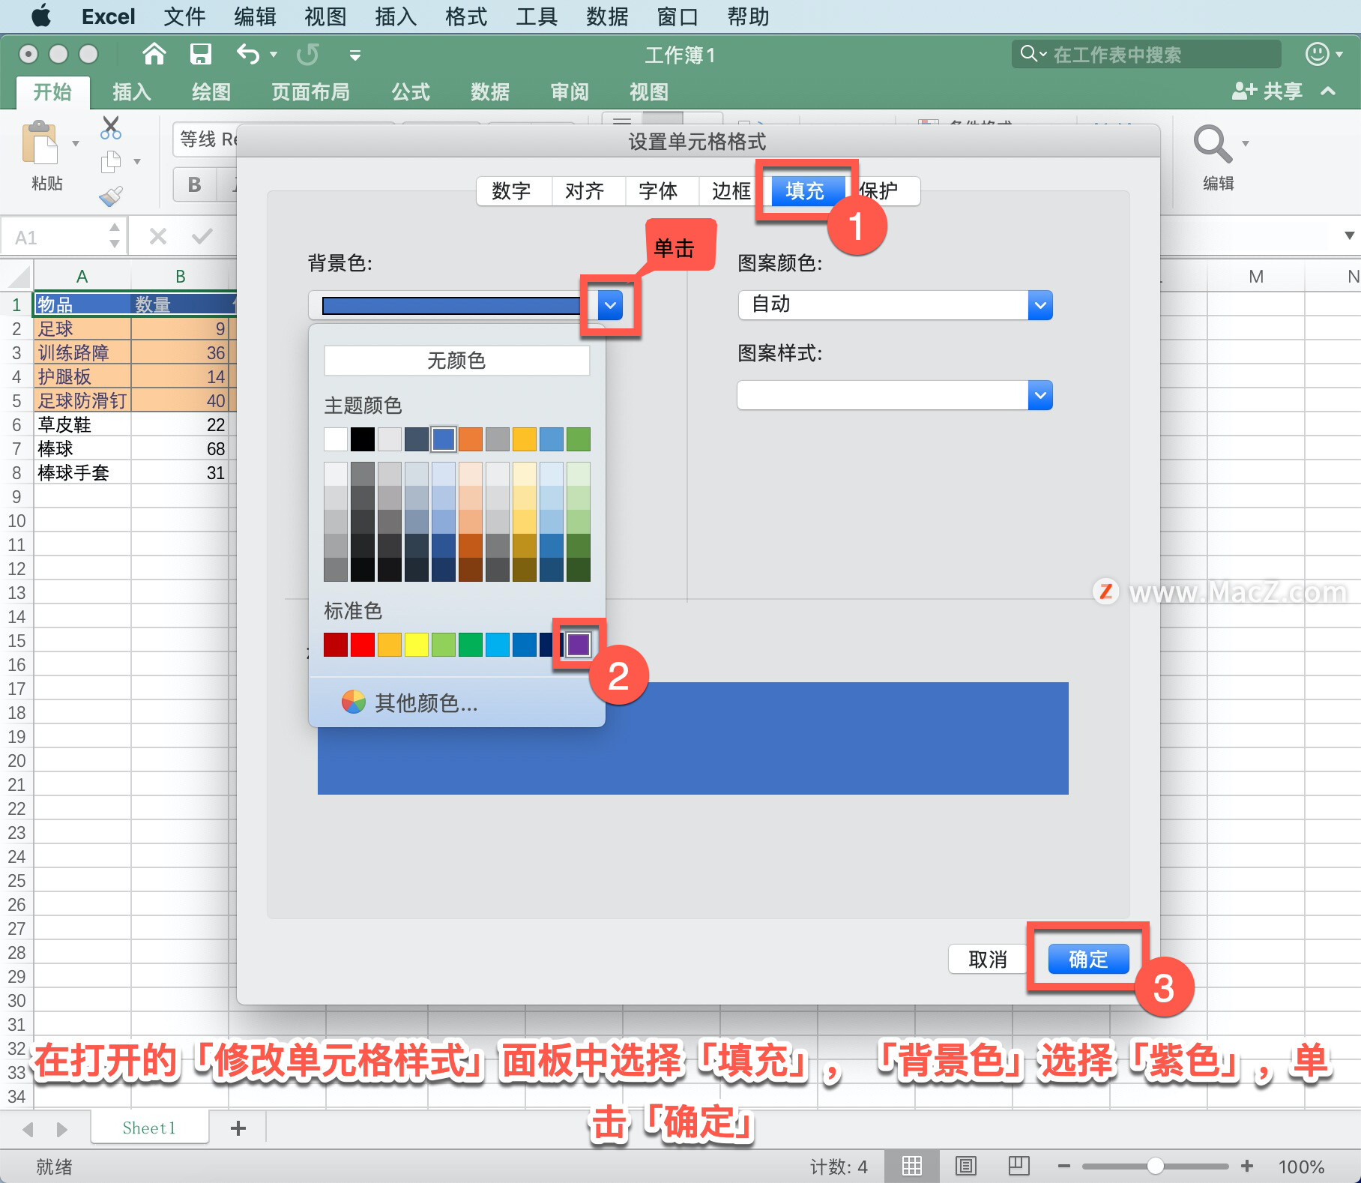1361x1183 pixels.
Task: Click the worksheet search field
Action: pos(1146,54)
